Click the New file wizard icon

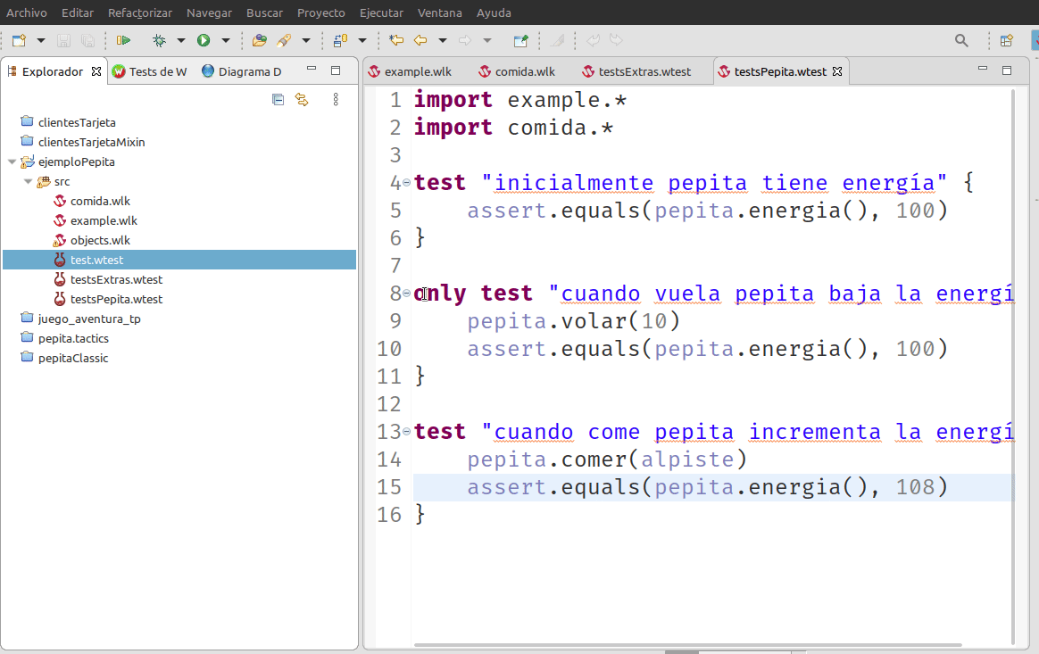point(19,40)
